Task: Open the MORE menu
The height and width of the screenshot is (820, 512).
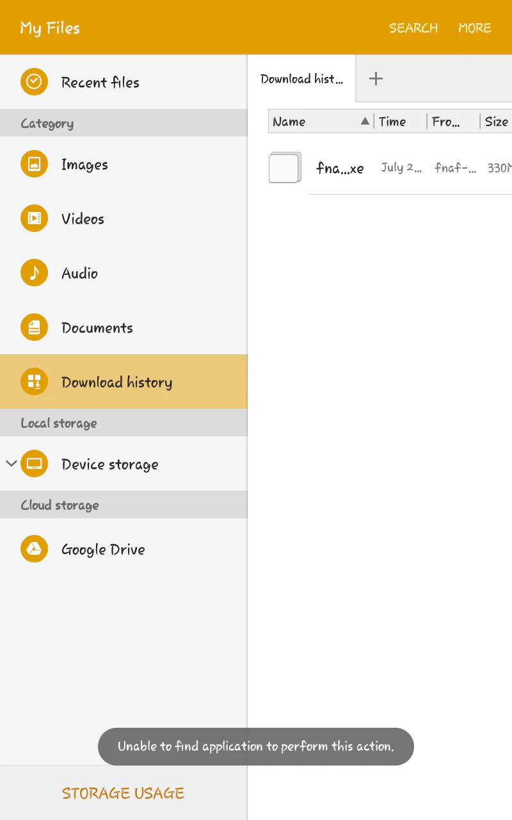Action: click(x=474, y=28)
